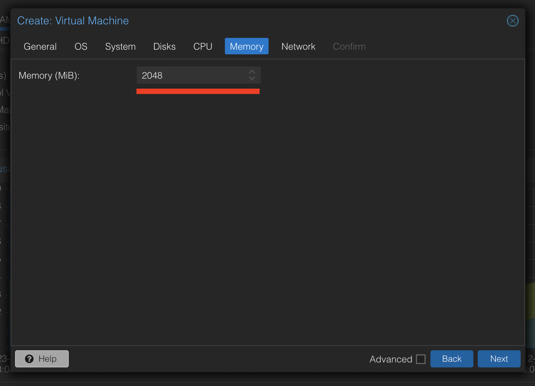Increase memory with the up spinner arrow
Image resolution: width=535 pixels, height=386 pixels.
coord(252,72)
